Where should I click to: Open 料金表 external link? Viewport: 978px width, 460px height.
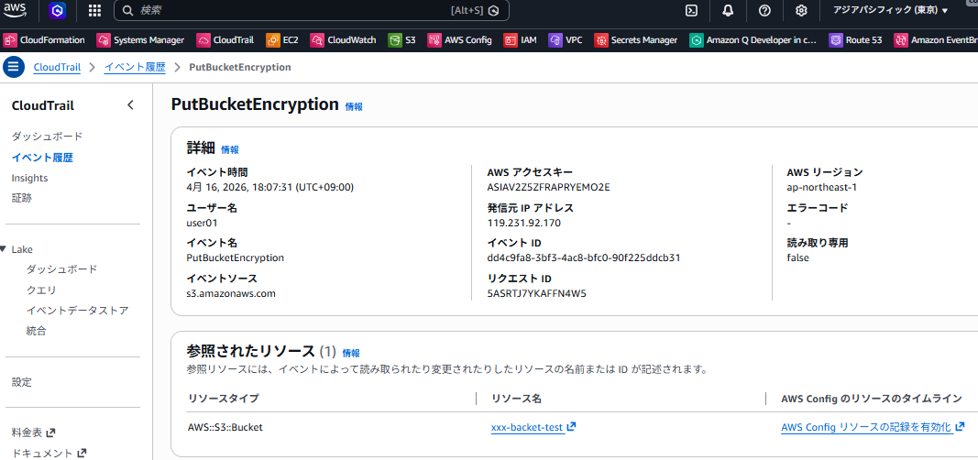(x=33, y=432)
